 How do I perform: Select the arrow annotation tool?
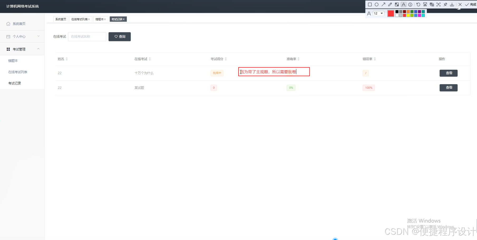(x=383, y=4)
